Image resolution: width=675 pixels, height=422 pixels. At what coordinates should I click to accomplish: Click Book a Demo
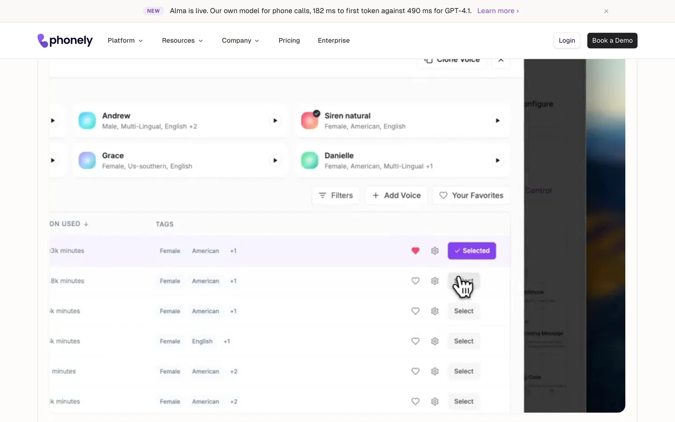click(x=612, y=41)
